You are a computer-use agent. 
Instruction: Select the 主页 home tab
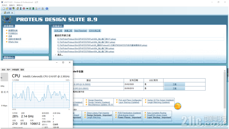pos(7,13)
